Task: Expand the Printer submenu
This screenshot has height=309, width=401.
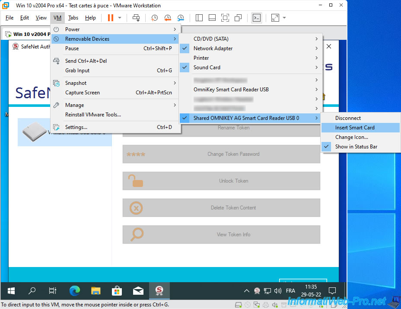Action: pyautogui.click(x=250, y=58)
